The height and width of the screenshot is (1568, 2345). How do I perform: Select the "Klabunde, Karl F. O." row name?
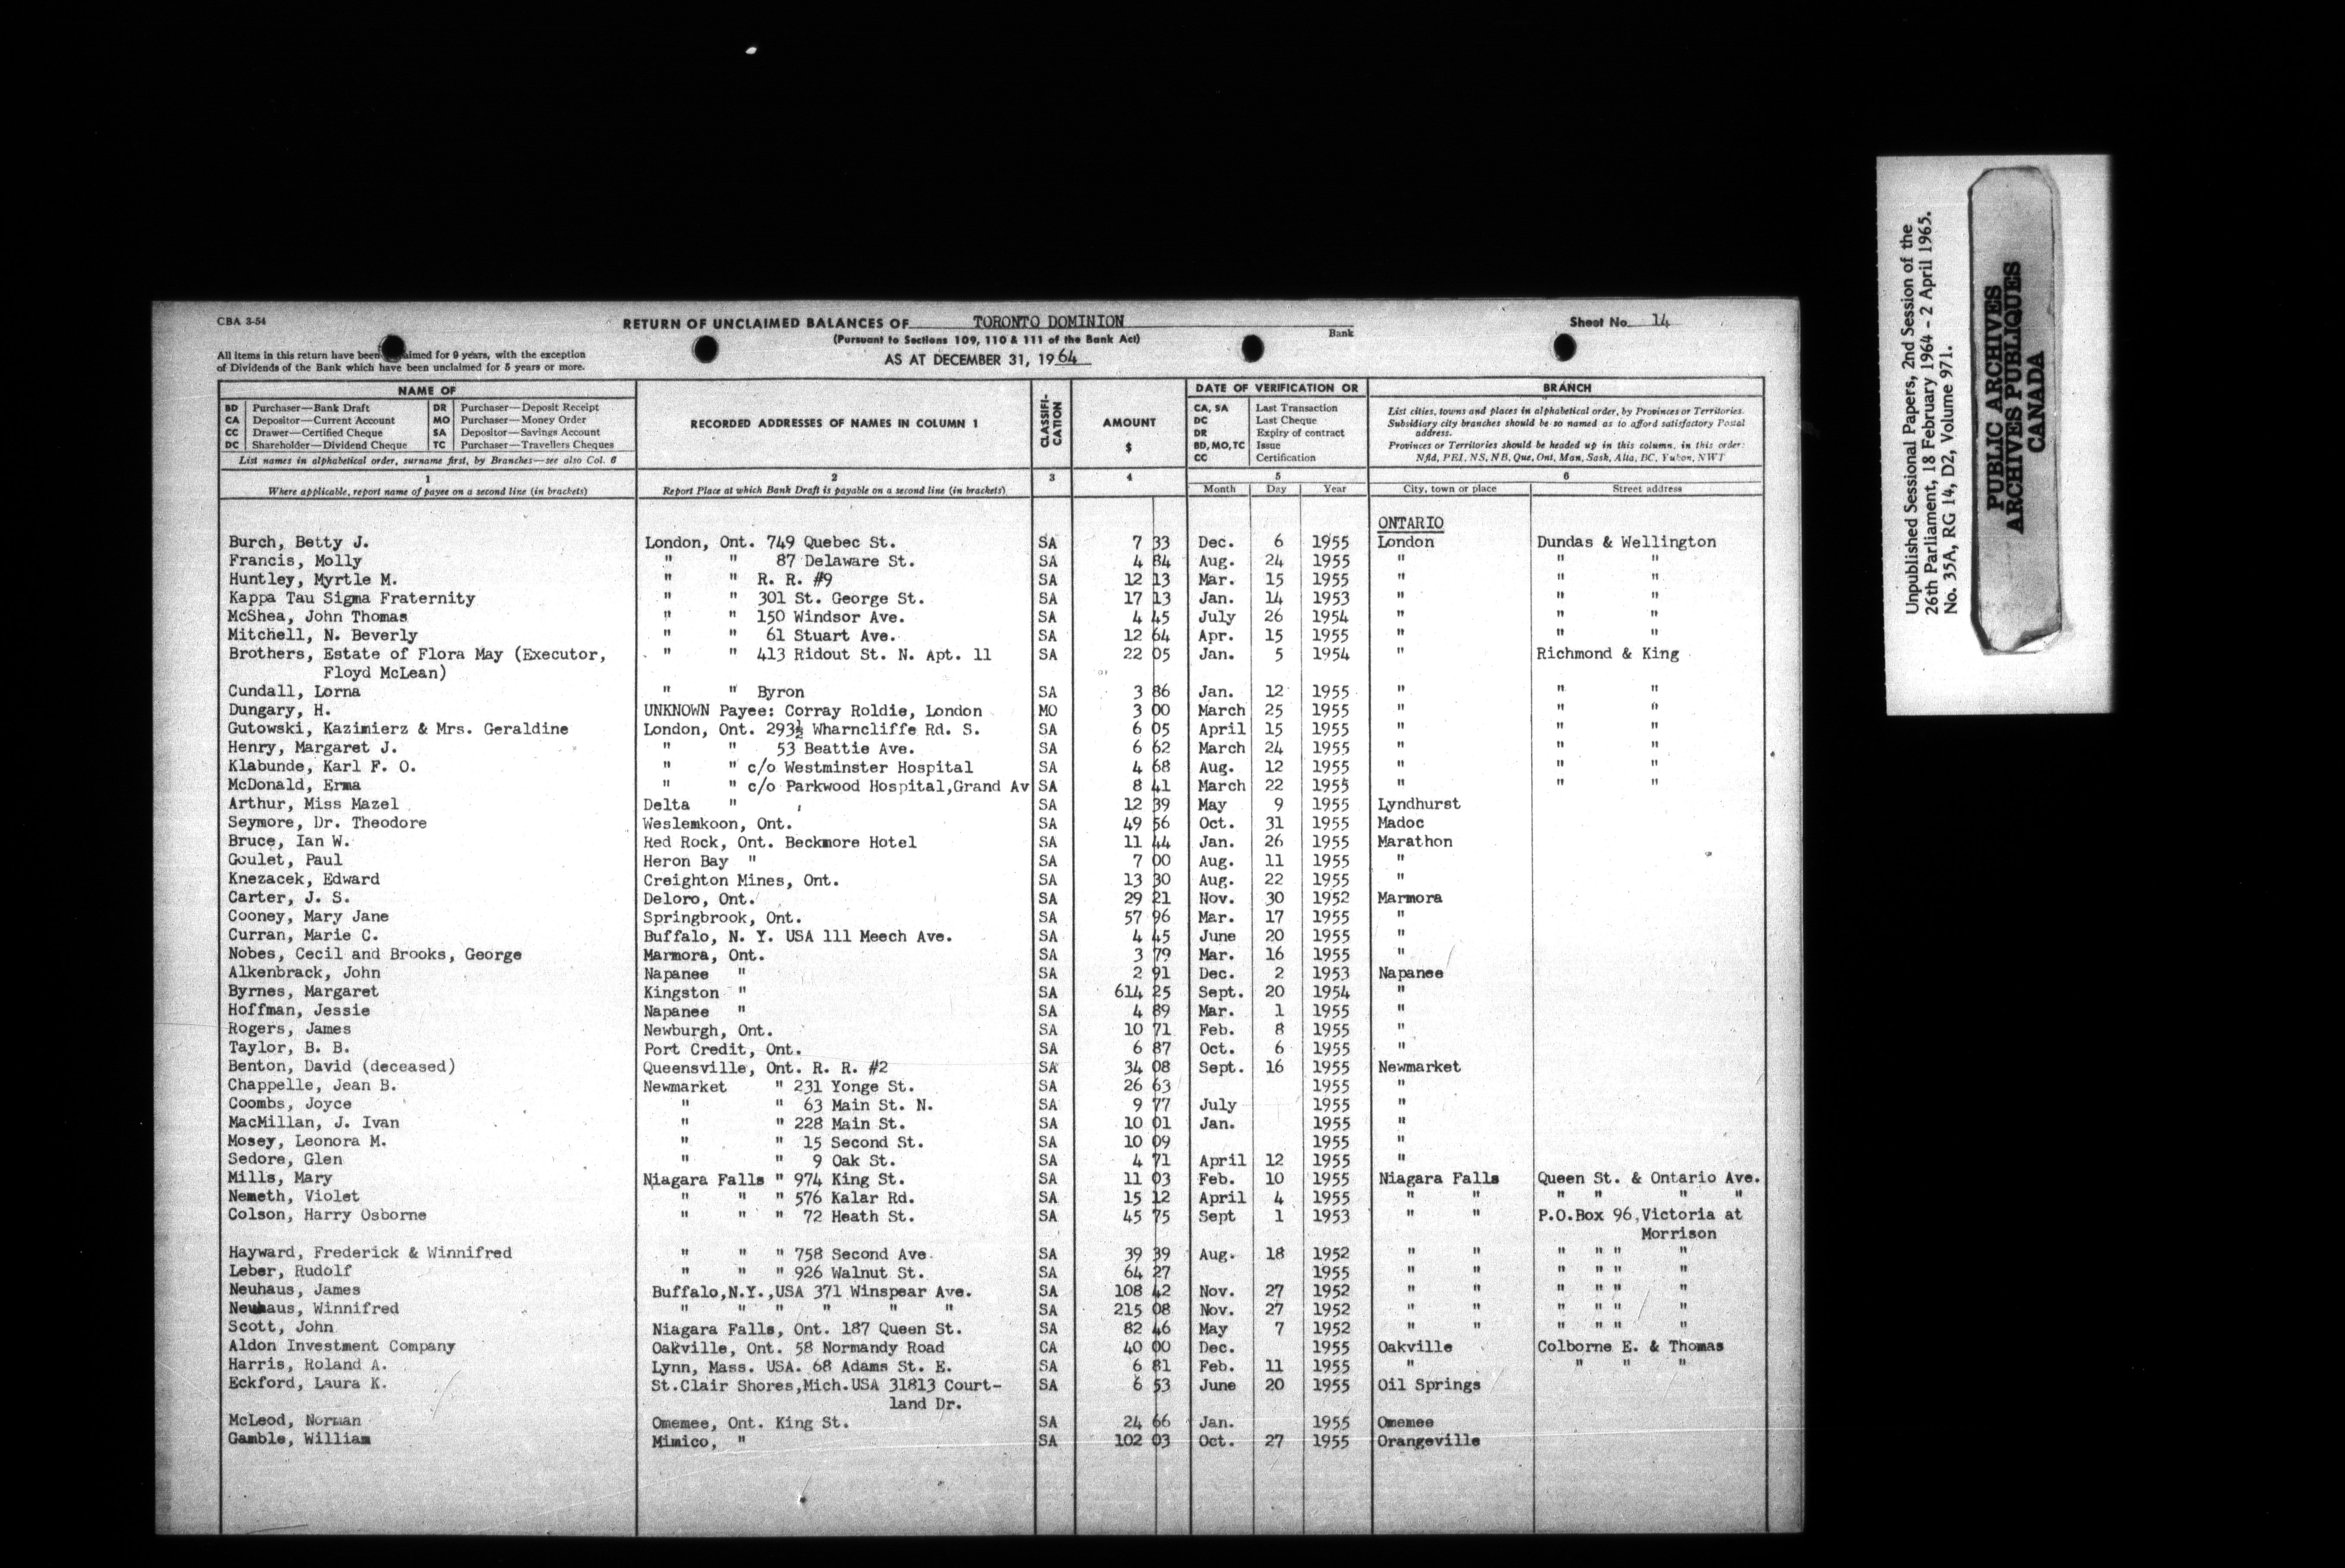[322, 767]
